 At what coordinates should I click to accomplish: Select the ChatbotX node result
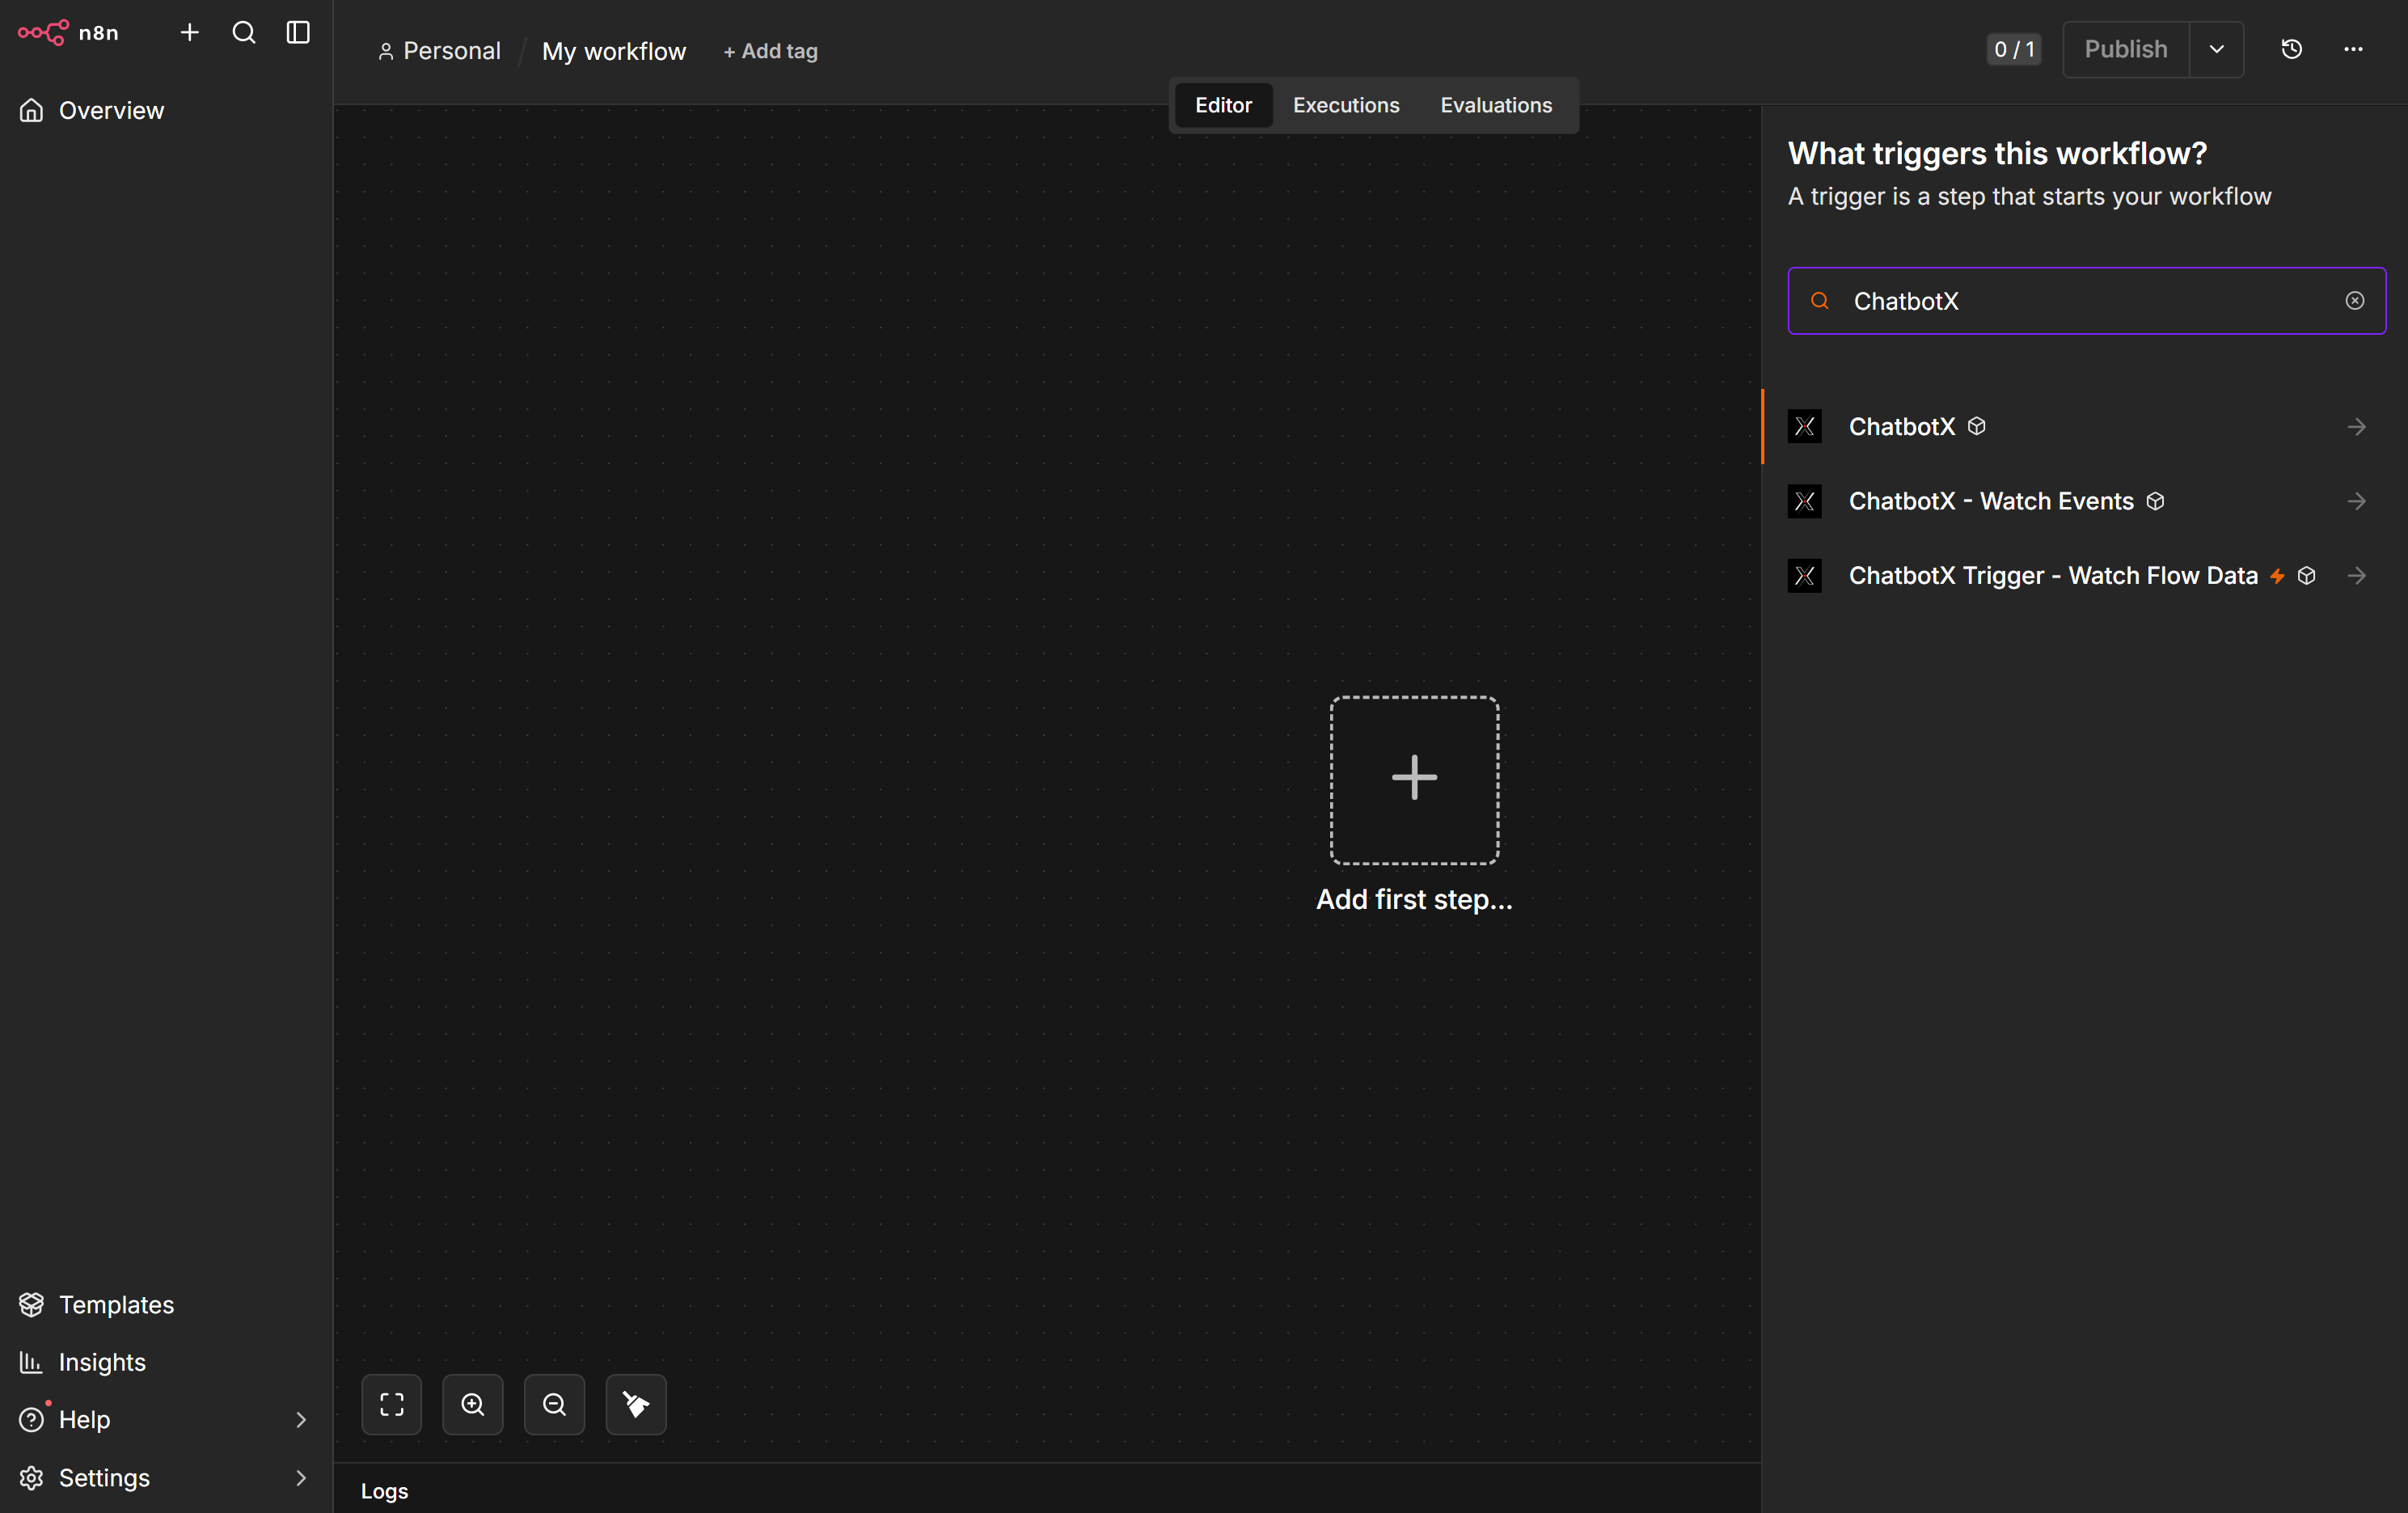(2084, 427)
